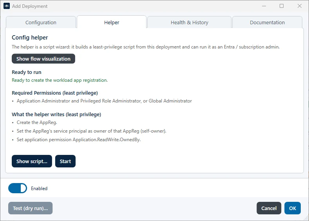
Task: Select the Helper tab
Action: point(112,22)
